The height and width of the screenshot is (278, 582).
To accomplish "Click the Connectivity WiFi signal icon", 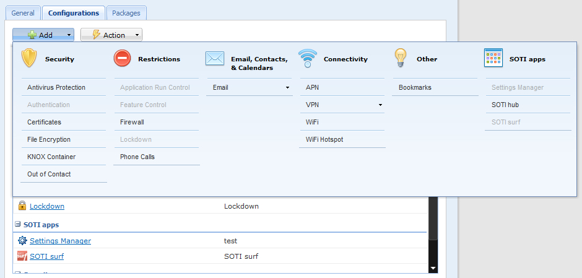I will pyautogui.click(x=307, y=58).
